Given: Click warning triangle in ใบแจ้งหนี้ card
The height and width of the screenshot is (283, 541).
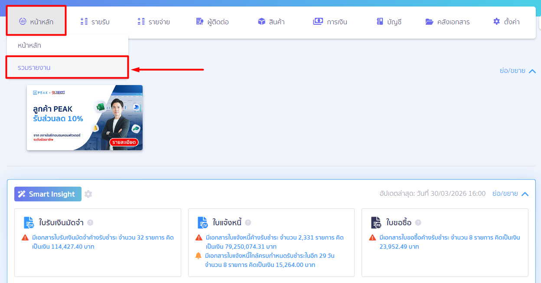Looking at the screenshot, I should click(x=199, y=237).
